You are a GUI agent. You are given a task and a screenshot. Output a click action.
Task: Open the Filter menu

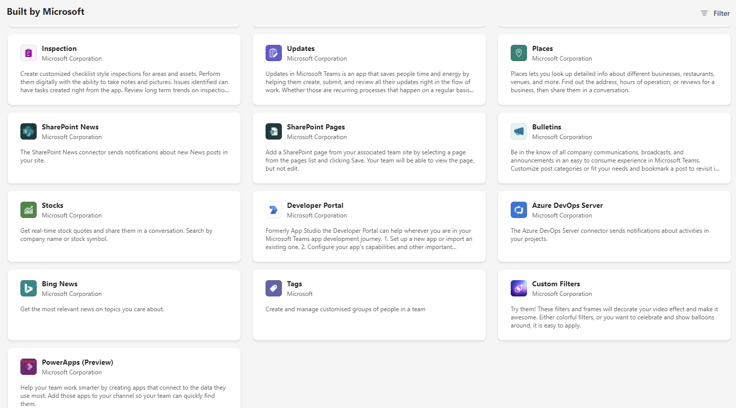[715, 13]
